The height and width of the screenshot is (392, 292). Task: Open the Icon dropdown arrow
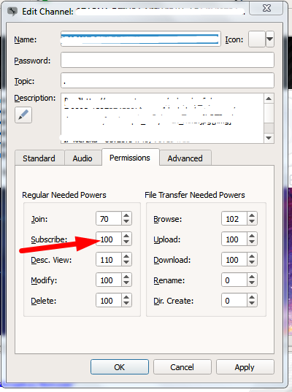tap(270, 39)
